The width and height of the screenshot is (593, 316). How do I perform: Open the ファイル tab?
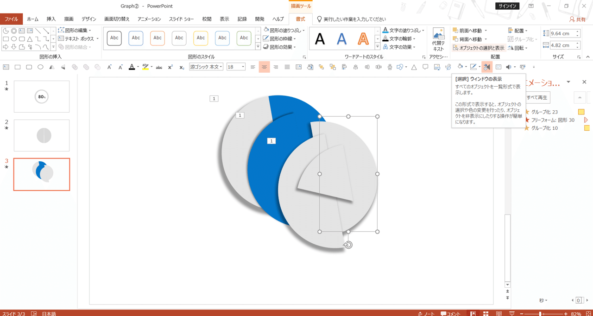click(x=11, y=19)
